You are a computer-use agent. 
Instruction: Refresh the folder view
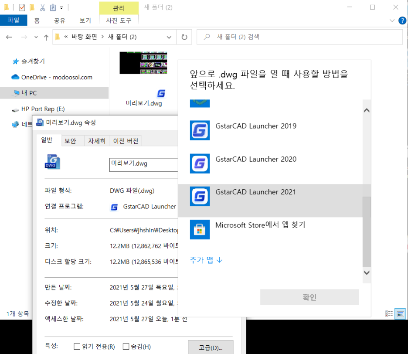pyautogui.click(x=184, y=37)
